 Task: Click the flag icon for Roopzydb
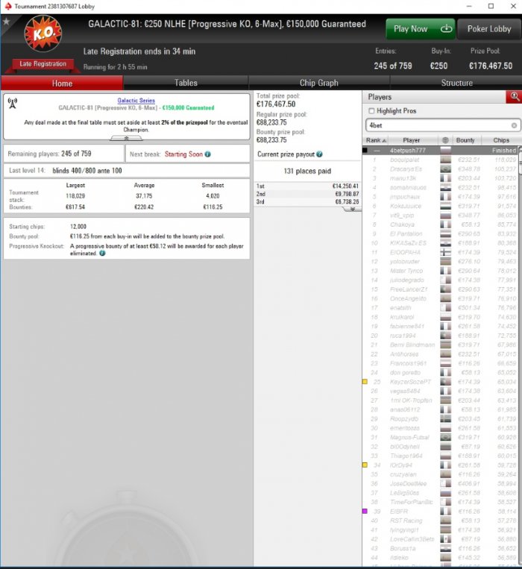pyautogui.click(x=445, y=419)
